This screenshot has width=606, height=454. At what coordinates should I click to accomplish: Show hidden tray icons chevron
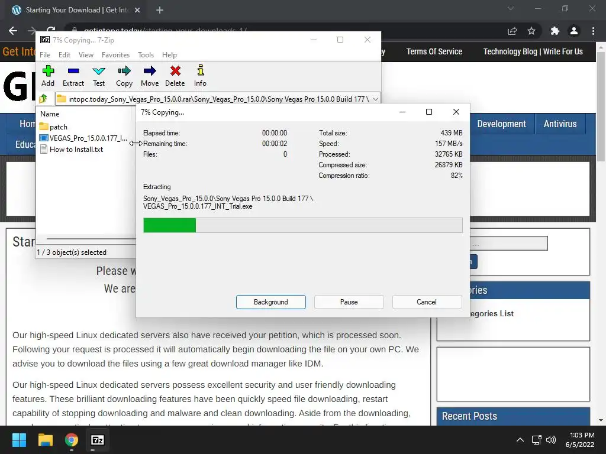tap(520, 440)
